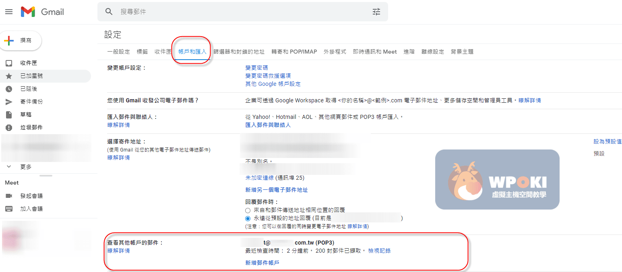Open 寄件備份 sent mail icon
This screenshot has height=272, width=622.
click(x=9, y=102)
